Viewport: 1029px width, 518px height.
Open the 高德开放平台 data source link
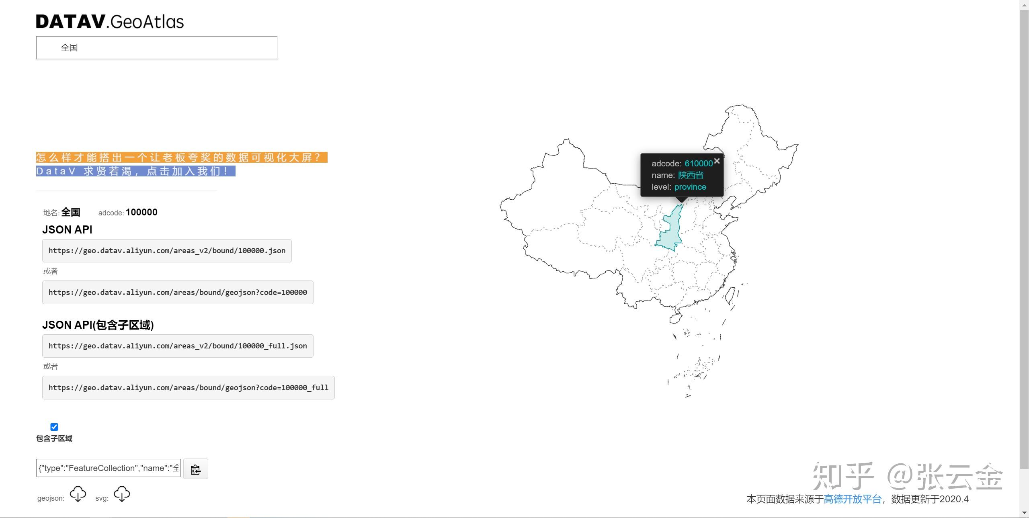852,499
